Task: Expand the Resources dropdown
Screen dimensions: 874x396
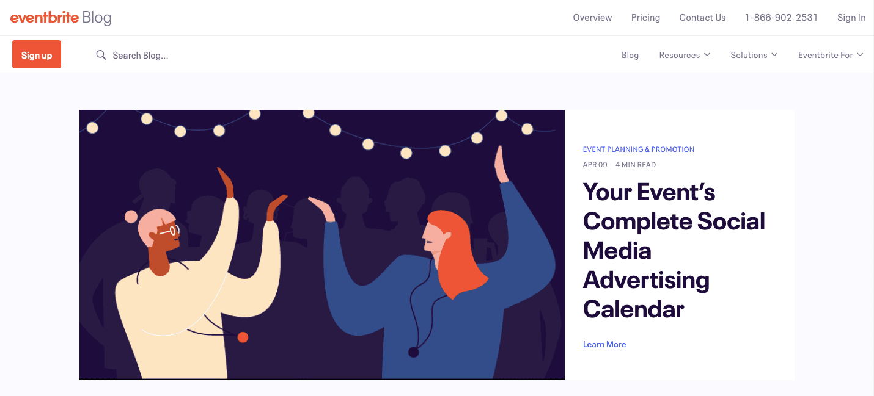Action: click(680, 55)
